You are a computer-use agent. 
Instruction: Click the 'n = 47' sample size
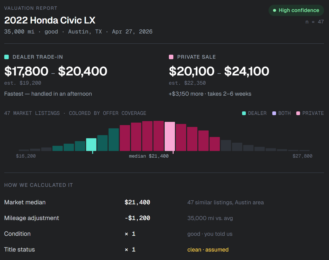[x=315, y=22]
